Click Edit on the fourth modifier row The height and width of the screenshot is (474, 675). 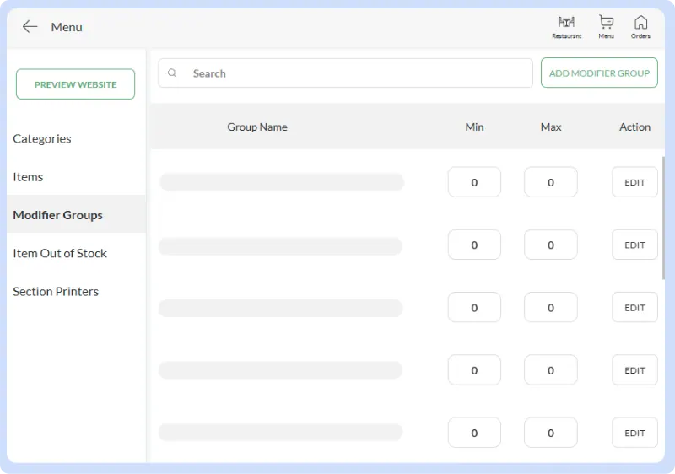point(634,370)
